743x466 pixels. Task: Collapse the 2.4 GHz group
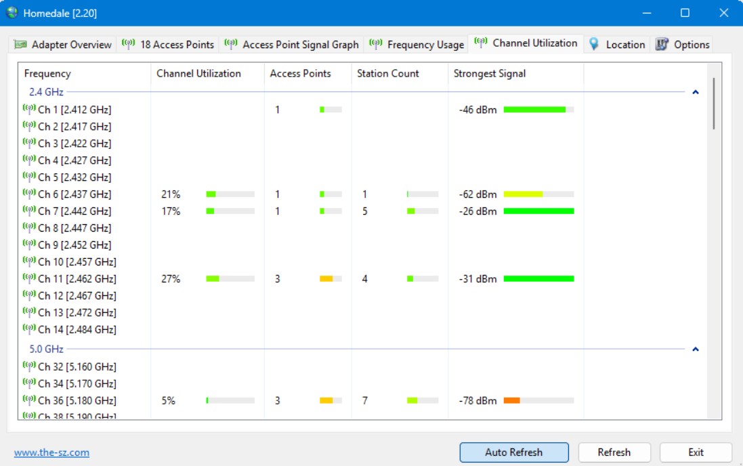(695, 92)
